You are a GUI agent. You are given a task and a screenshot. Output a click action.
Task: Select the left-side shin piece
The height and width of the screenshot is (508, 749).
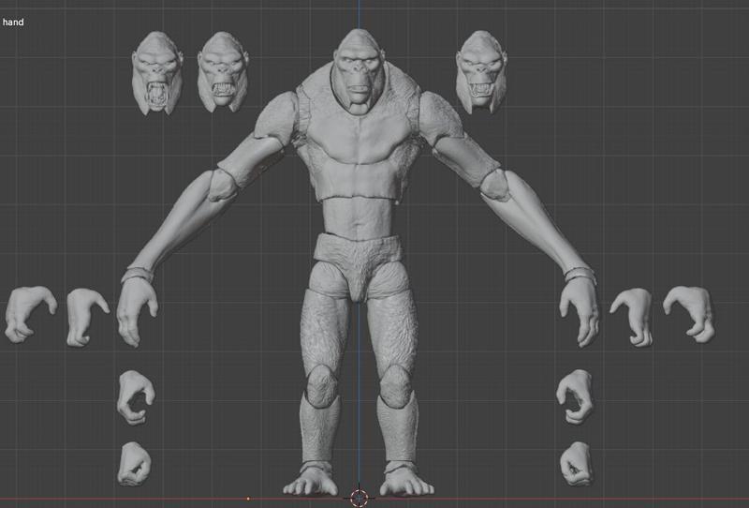[x=321, y=430]
